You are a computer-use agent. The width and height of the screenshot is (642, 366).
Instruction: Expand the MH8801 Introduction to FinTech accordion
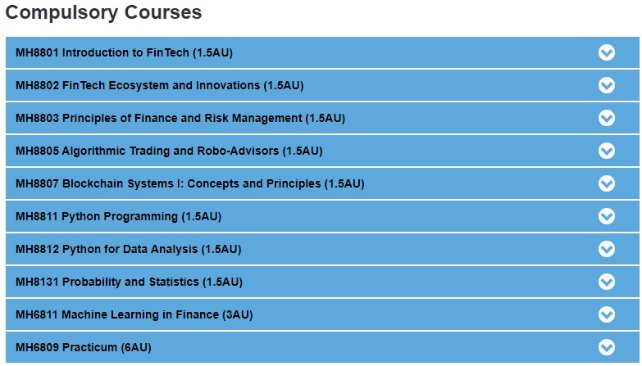(124, 53)
